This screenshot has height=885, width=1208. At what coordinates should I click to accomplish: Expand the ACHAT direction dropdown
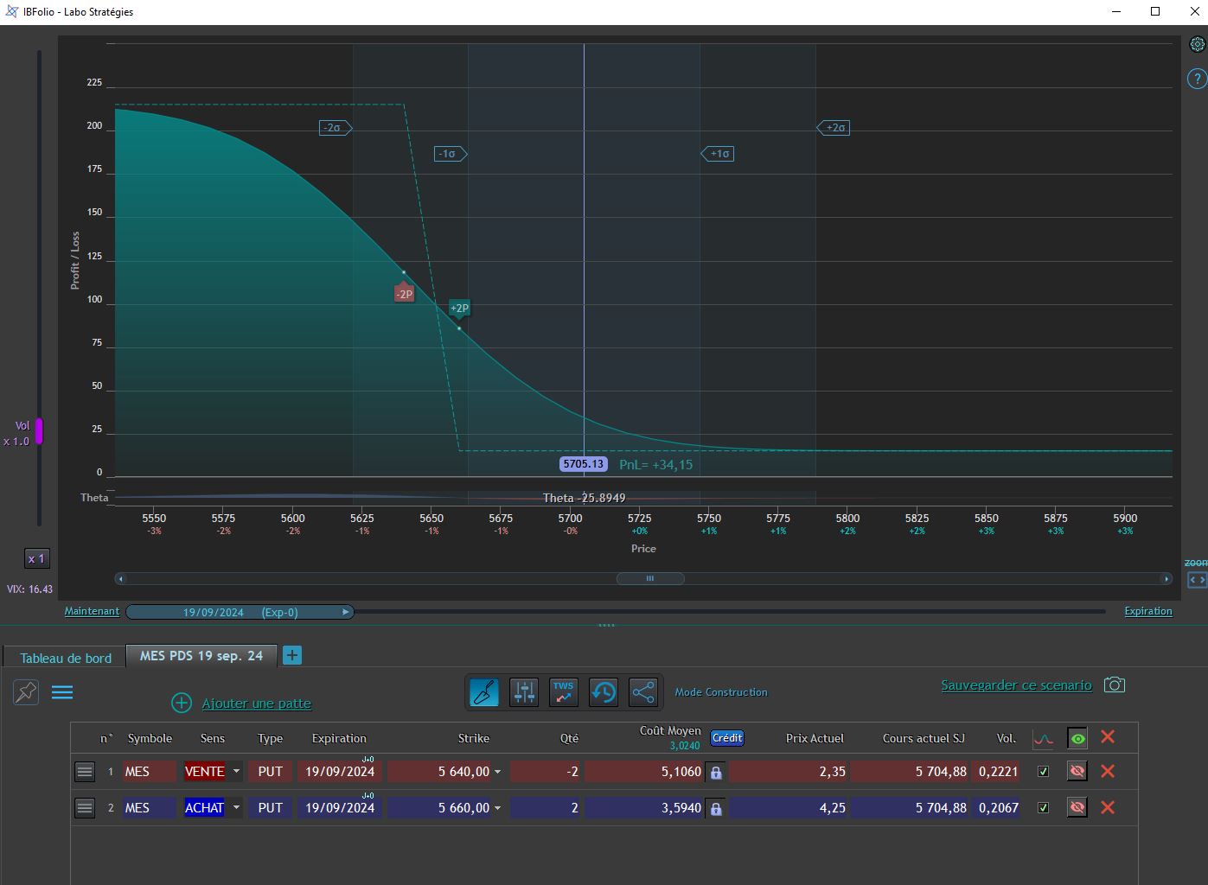tap(236, 808)
